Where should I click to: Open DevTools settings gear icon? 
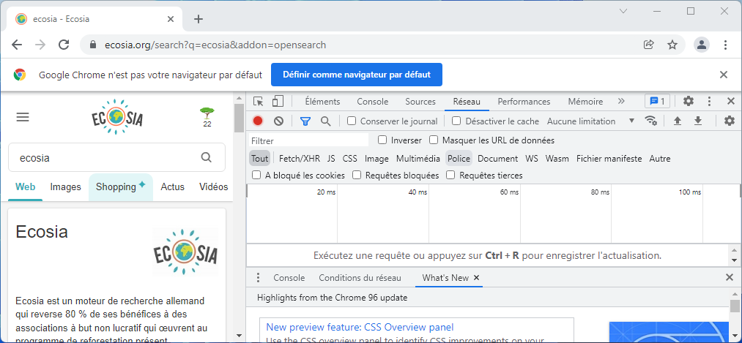(x=689, y=101)
